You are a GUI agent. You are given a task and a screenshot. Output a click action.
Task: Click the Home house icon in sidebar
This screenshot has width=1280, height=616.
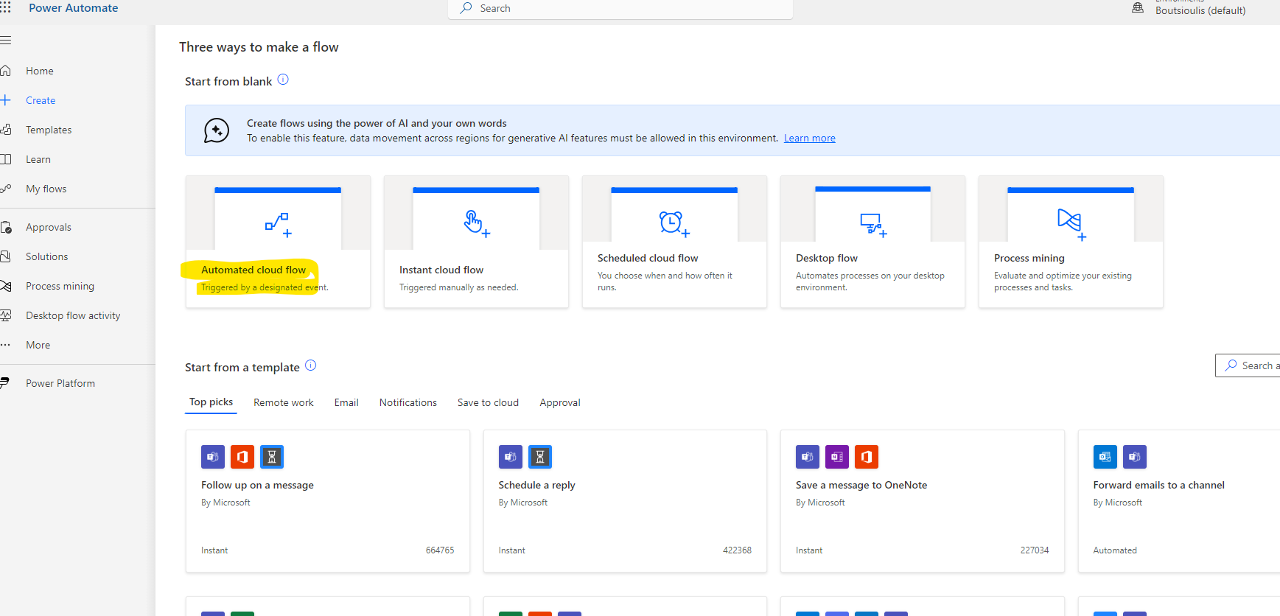coord(5,71)
